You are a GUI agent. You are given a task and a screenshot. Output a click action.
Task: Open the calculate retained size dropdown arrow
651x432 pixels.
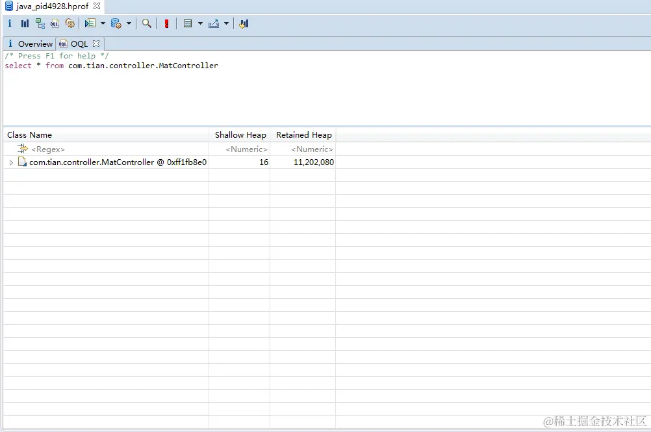200,23
